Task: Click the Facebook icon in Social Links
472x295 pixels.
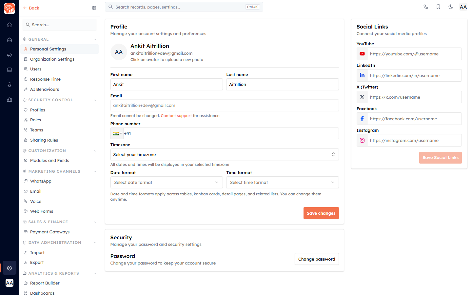Action: tap(362, 119)
